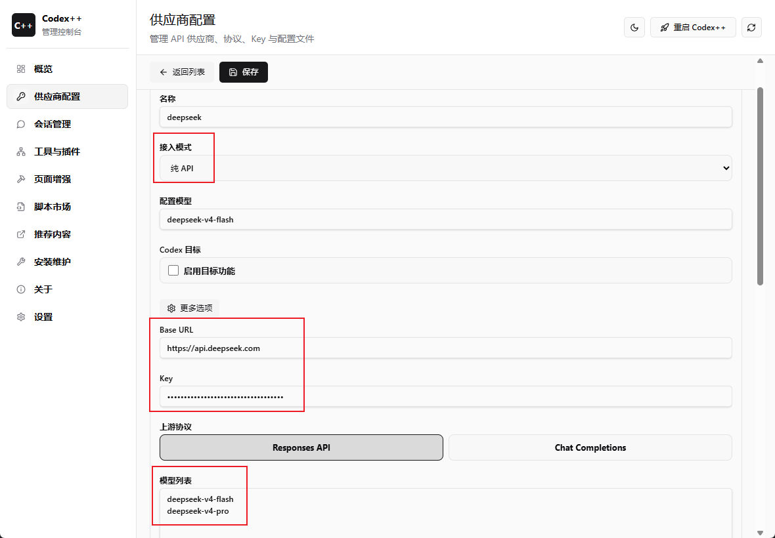Image resolution: width=775 pixels, height=538 pixels.
Task: Click the vertical scrollbar thumb
Action: tap(760, 186)
